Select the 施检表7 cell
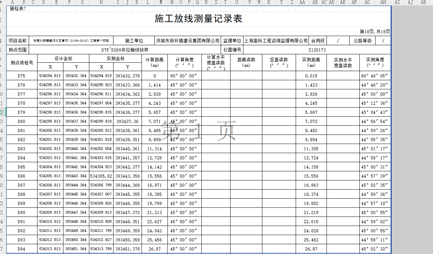 [18, 8]
